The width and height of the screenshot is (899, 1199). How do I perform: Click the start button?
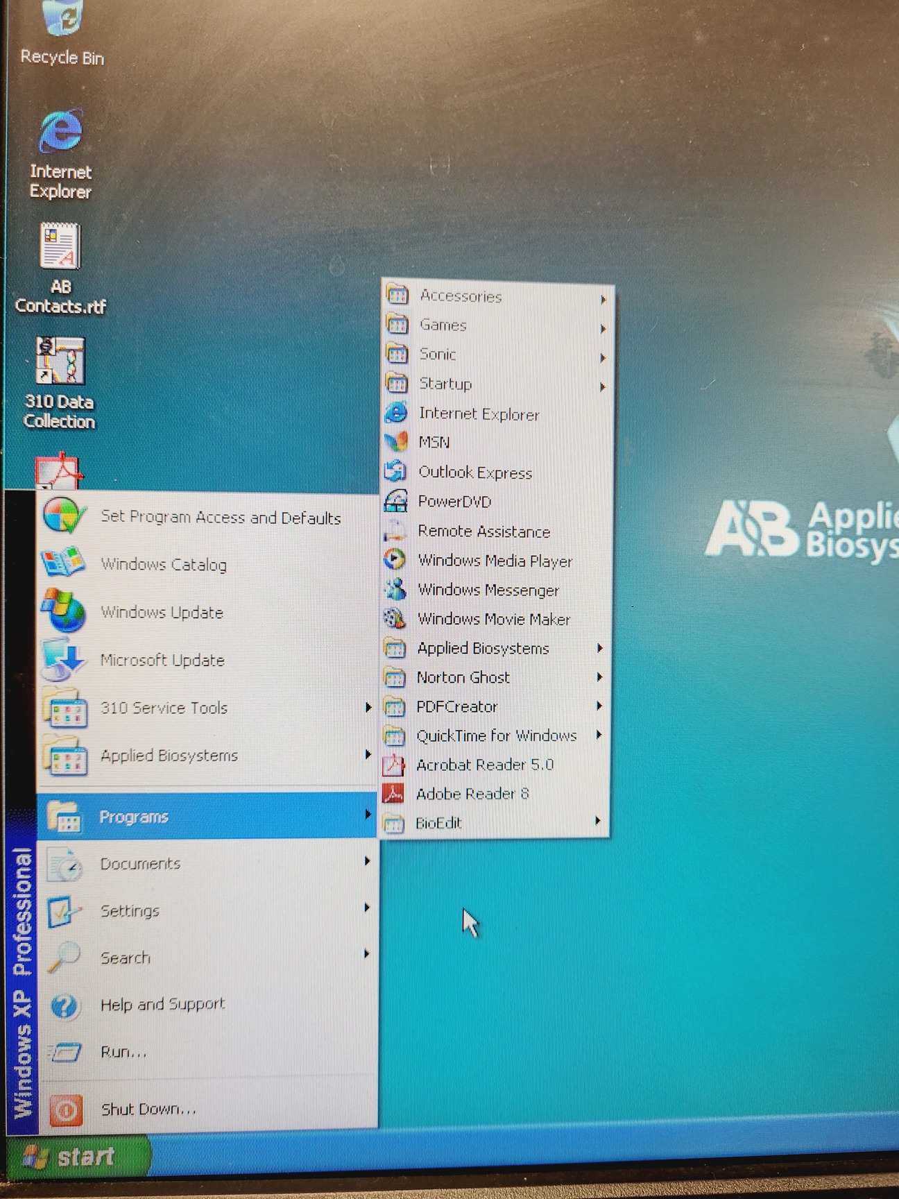[78, 1157]
